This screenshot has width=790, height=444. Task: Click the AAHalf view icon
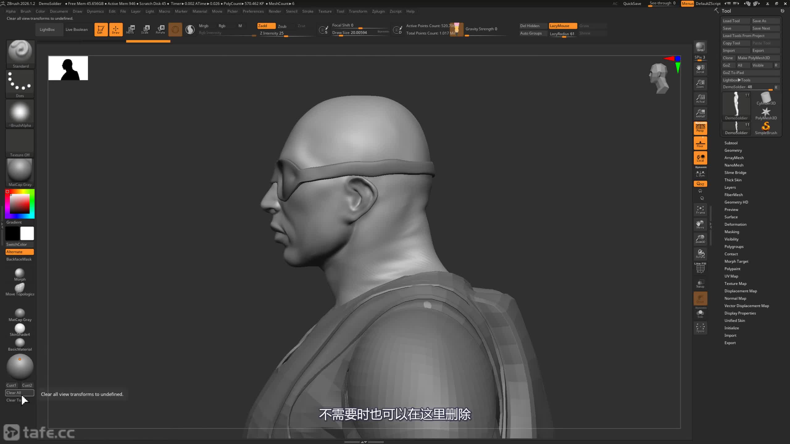click(700, 113)
